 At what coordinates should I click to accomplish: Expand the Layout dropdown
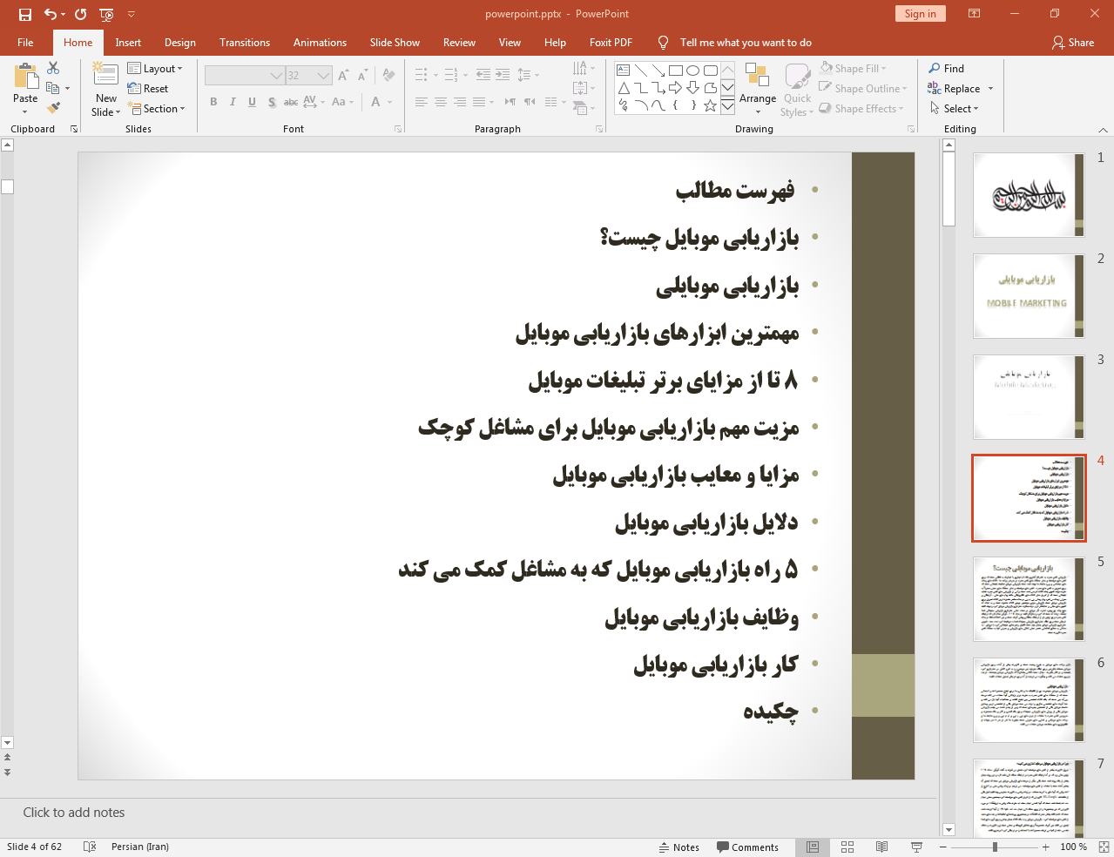click(x=155, y=69)
